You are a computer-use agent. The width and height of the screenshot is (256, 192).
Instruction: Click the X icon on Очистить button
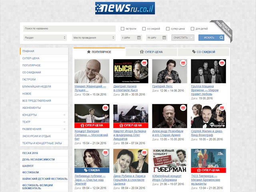pyautogui.click(x=192, y=38)
